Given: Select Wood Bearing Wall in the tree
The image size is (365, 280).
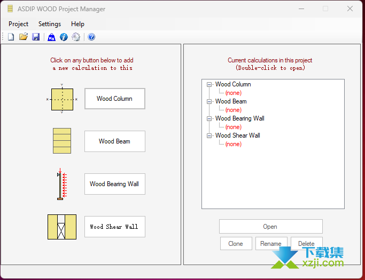Looking at the screenshot, I should (240, 118).
